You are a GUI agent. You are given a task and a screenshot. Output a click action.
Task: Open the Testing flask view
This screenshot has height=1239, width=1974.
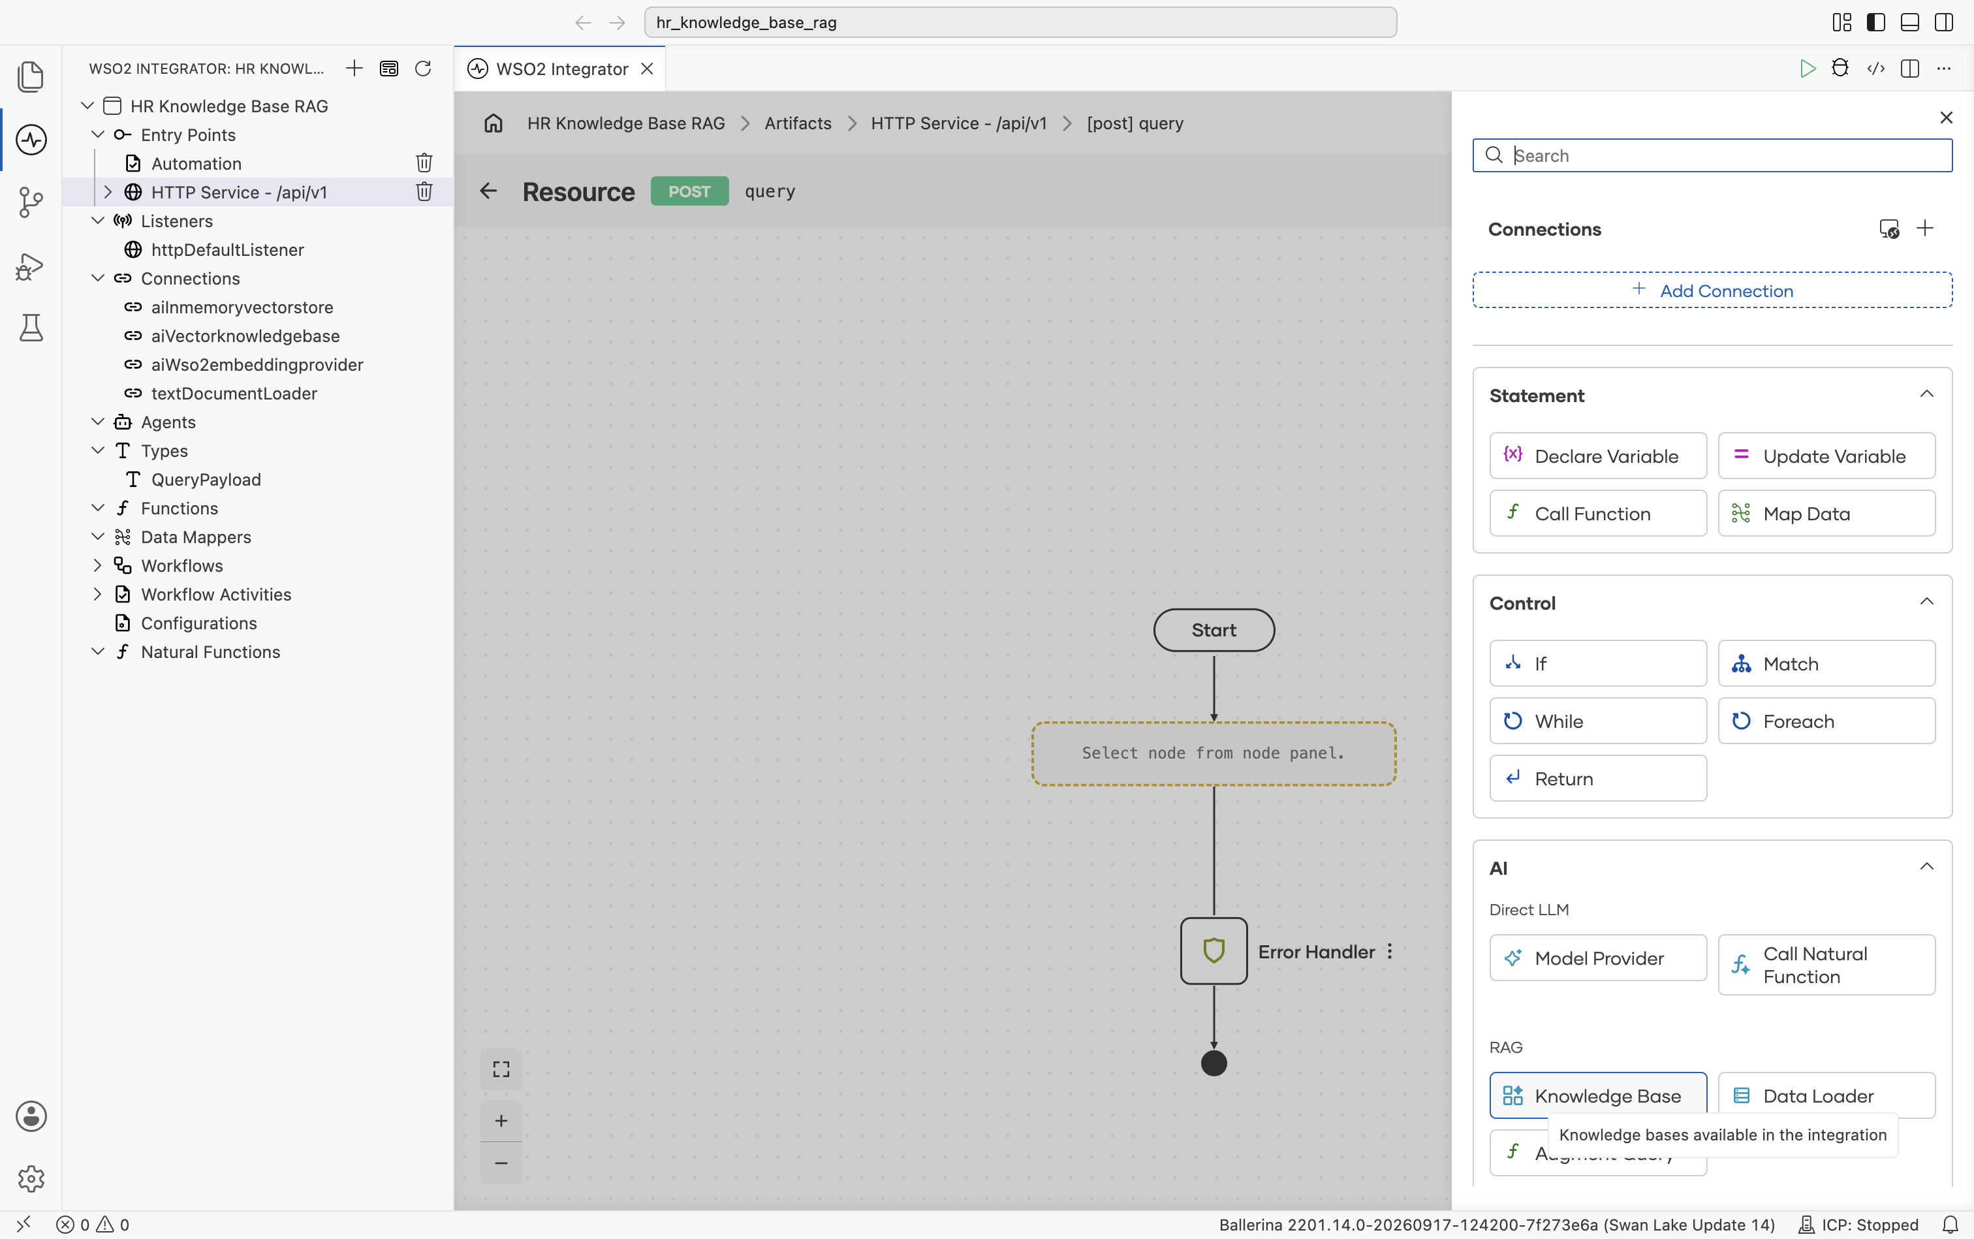pos(30,328)
